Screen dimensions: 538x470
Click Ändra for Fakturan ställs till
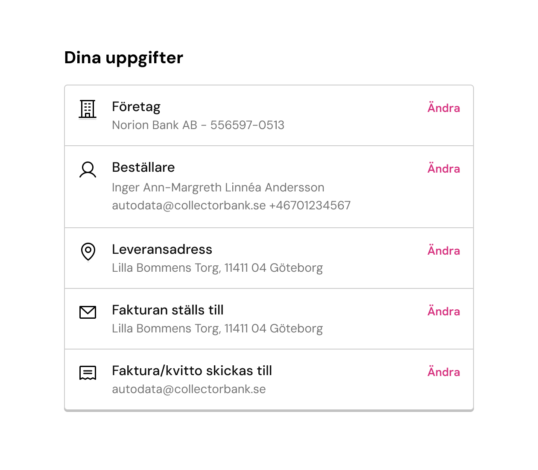click(x=444, y=311)
